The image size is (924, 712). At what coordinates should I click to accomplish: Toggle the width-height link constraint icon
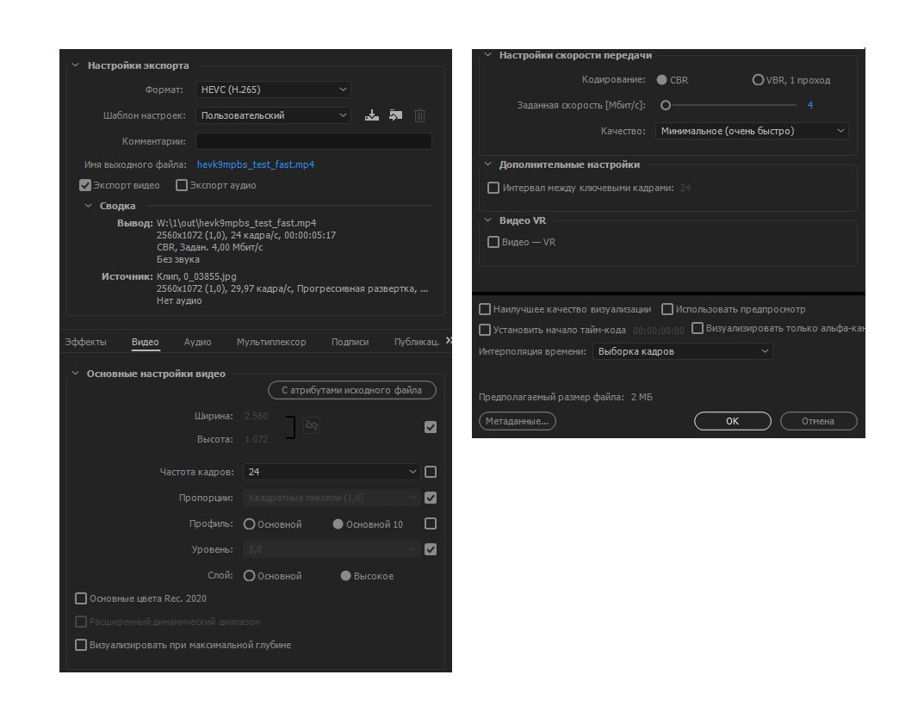[x=312, y=425]
